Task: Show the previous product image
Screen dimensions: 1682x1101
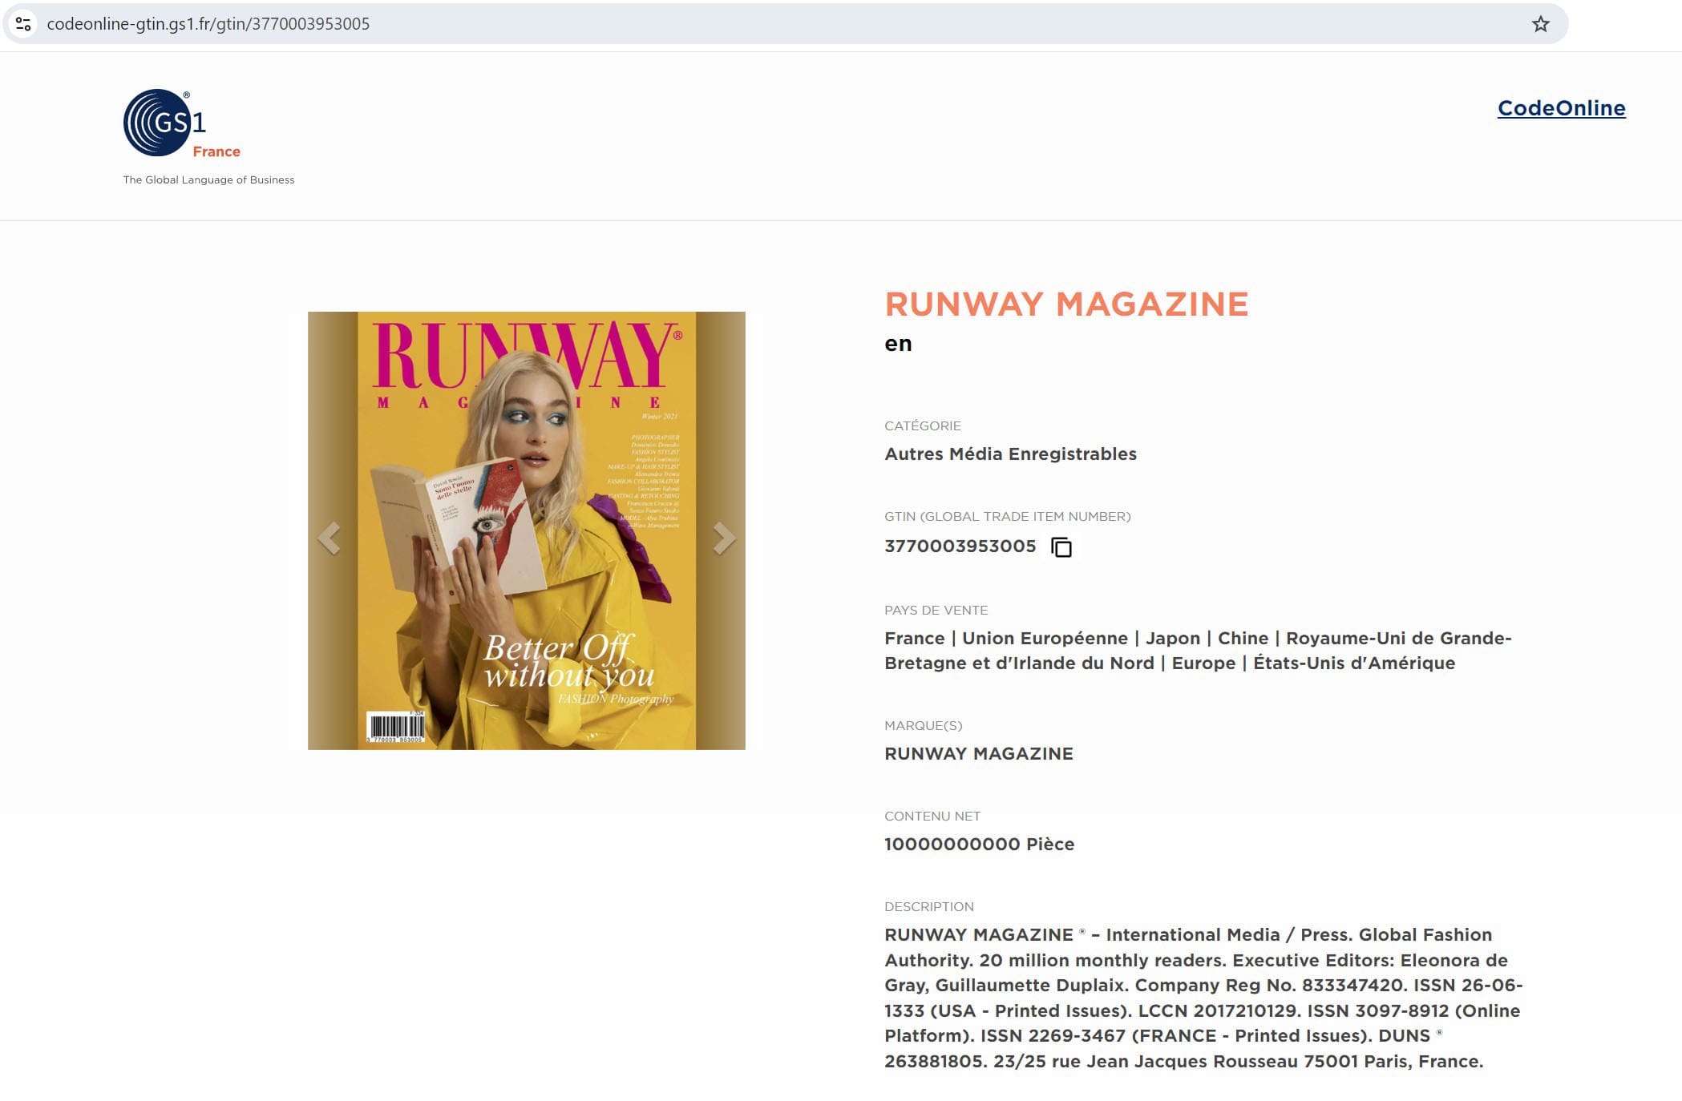Action: [x=330, y=538]
